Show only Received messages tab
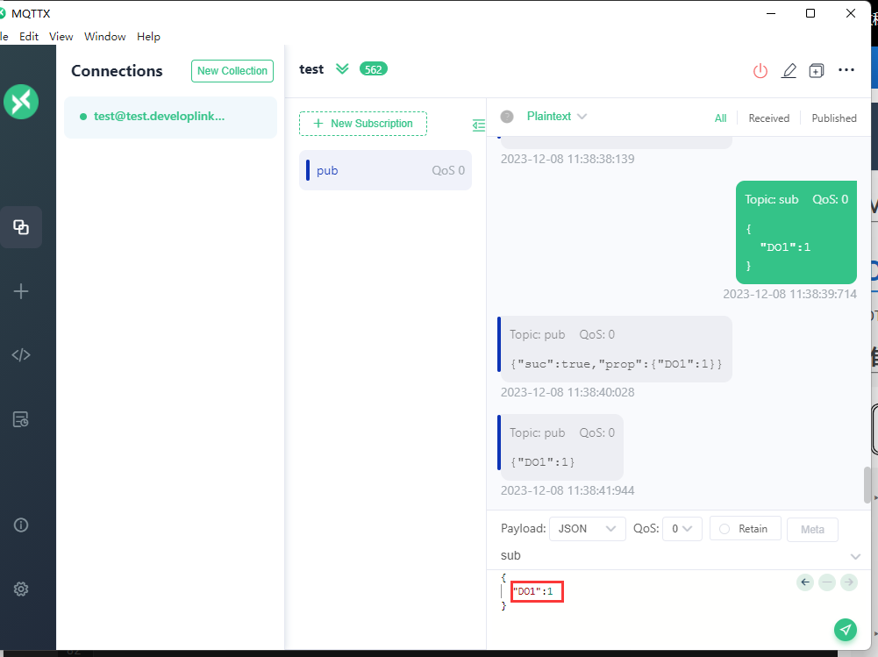The height and width of the screenshot is (657, 878). pyautogui.click(x=769, y=118)
